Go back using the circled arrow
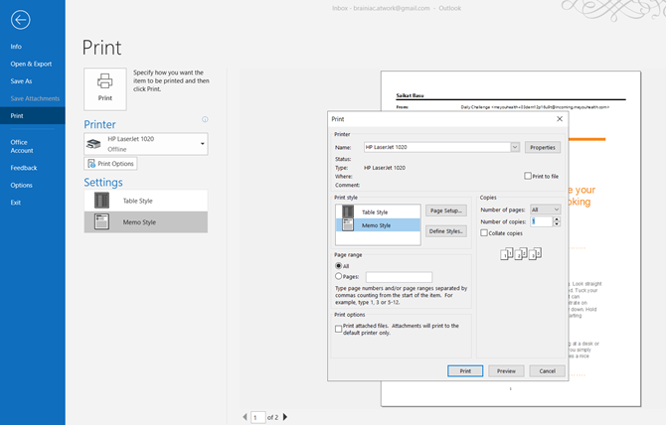The image size is (666, 425). pyautogui.click(x=21, y=20)
